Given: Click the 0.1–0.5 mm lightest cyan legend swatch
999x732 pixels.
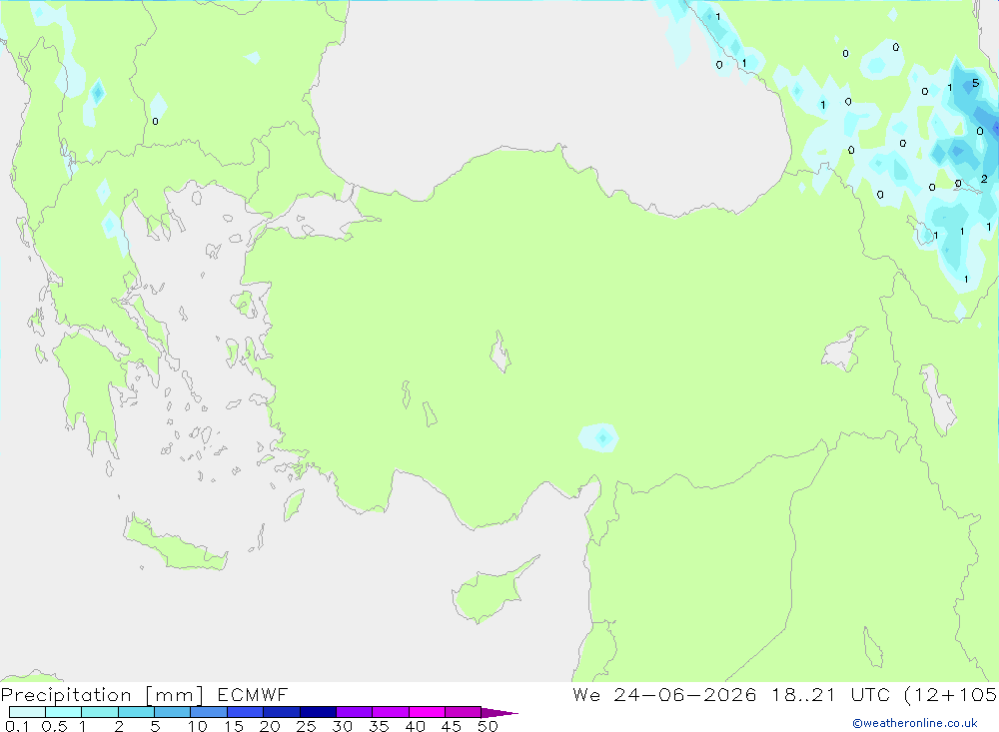Looking at the screenshot, I should point(27,712).
